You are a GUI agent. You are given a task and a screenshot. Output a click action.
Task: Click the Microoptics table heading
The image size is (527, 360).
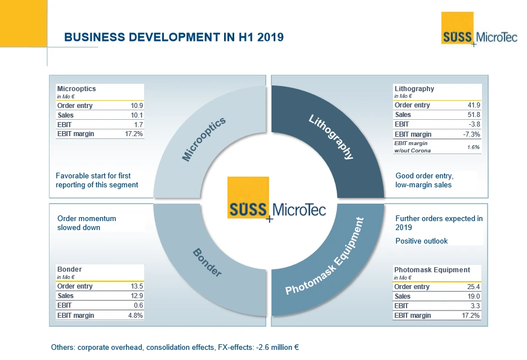click(x=77, y=89)
